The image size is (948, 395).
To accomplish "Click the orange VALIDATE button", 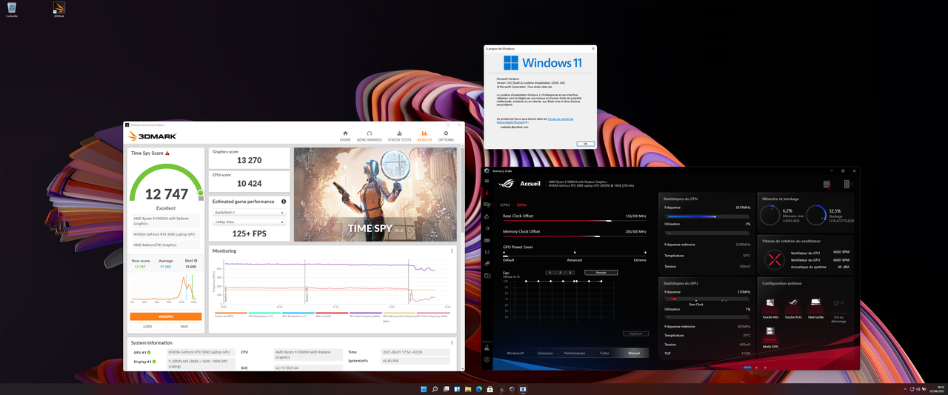I will point(166,316).
